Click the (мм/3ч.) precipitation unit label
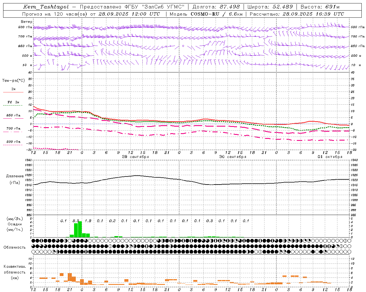Screen dimensions: 366x292 (x=15, y=219)
